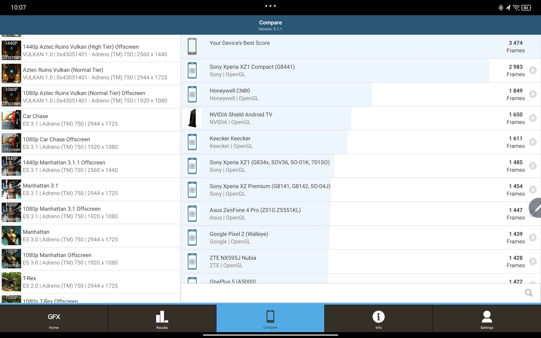Image resolution: width=541 pixels, height=338 pixels.
Task: Select 1440p Manhattan 3.1.1 Offscreen thumbnail
Action: tap(11, 166)
